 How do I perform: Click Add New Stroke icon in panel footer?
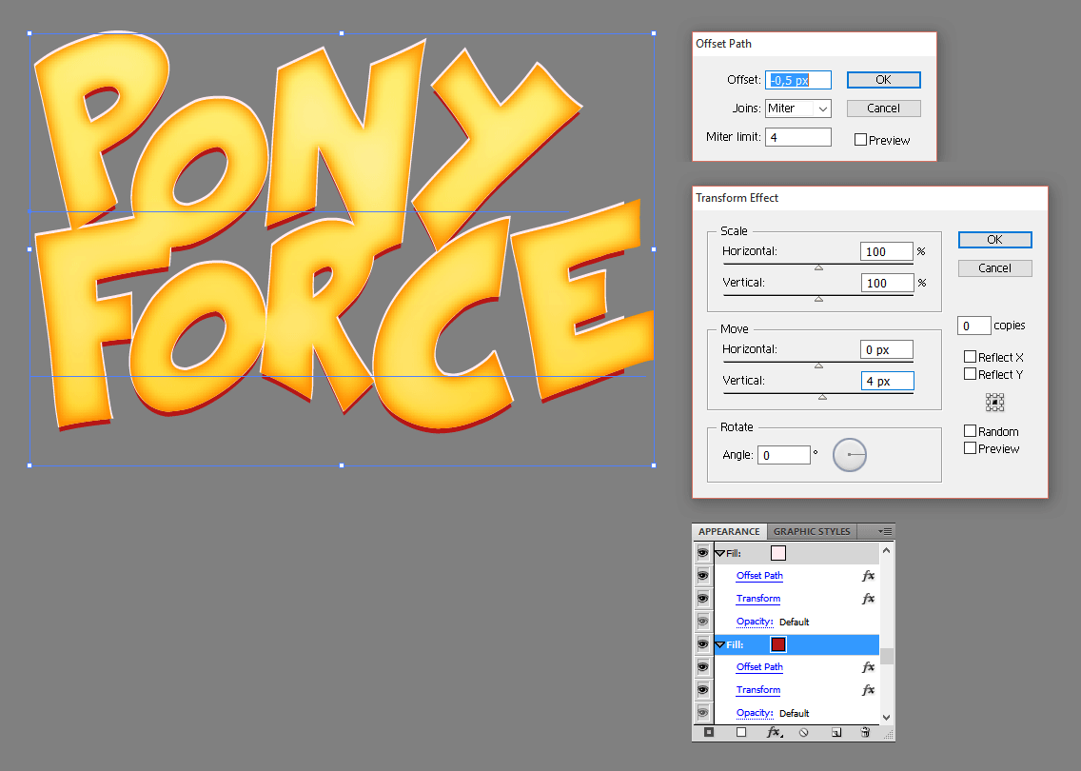coord(709,732)
